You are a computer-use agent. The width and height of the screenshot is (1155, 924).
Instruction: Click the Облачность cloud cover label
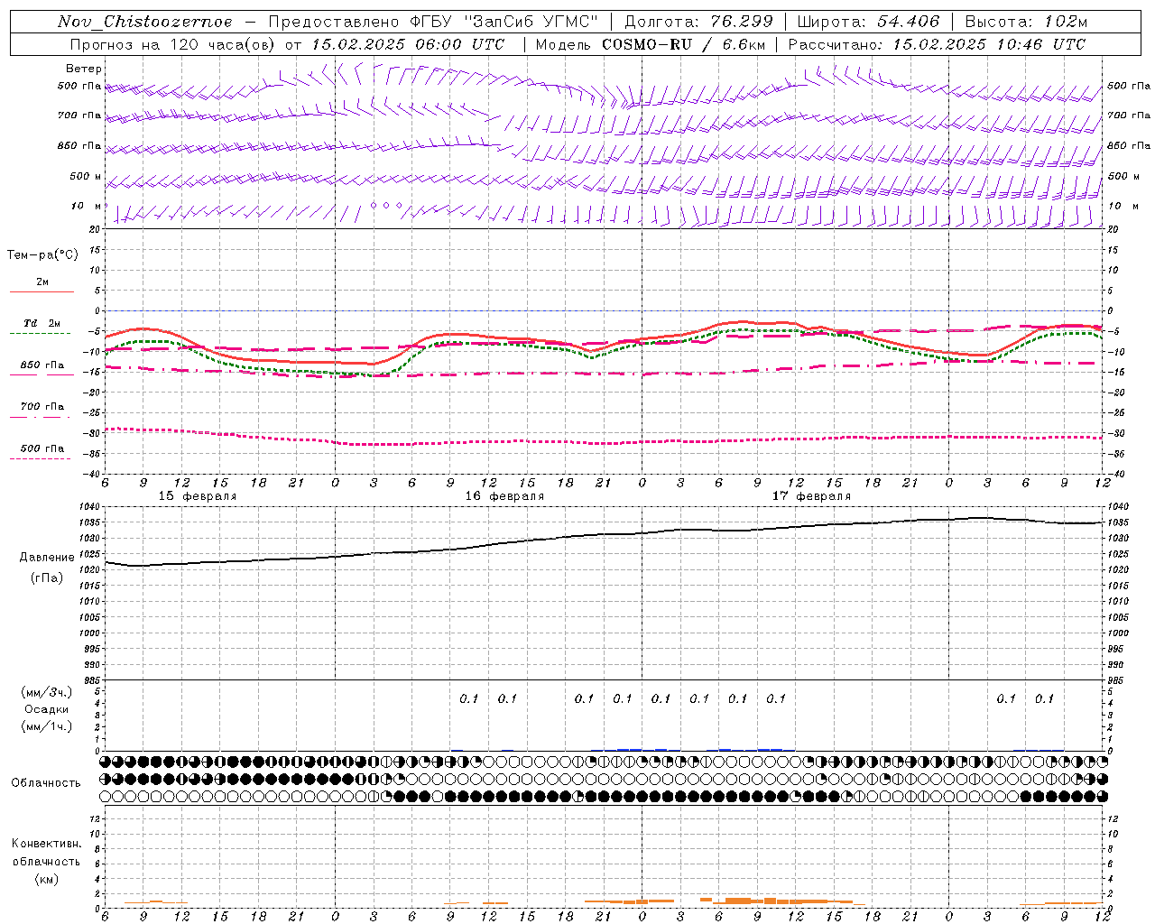click(46, 782)
